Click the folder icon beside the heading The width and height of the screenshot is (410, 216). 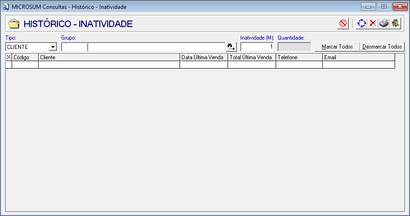[14, 23]
